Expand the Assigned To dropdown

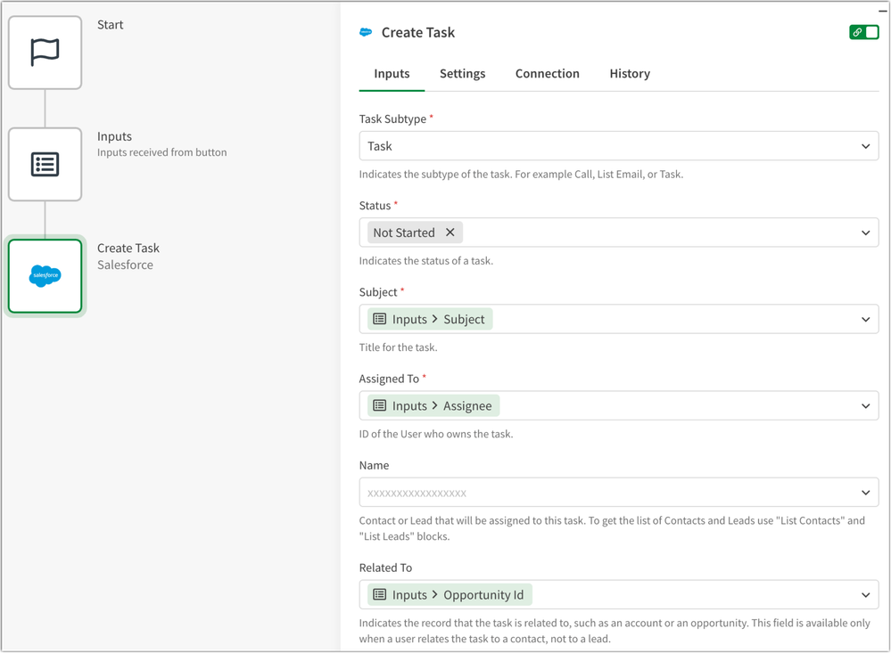point(864,405)
